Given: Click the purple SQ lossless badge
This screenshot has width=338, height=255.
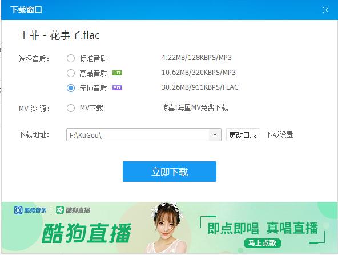Looking at the screenshot, I should click(117, 87).
